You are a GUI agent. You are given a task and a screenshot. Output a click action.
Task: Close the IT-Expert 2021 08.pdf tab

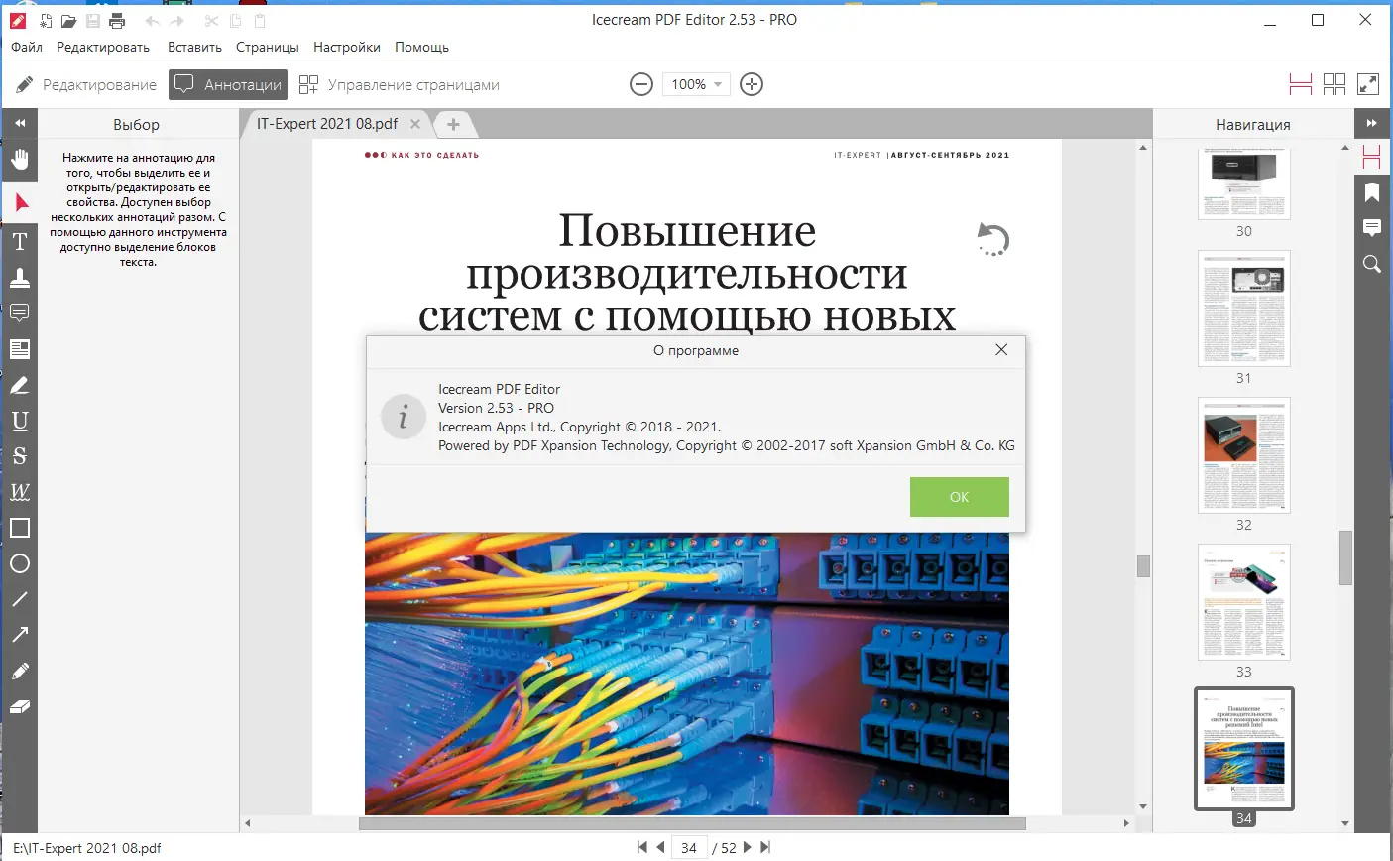point(415,124)
